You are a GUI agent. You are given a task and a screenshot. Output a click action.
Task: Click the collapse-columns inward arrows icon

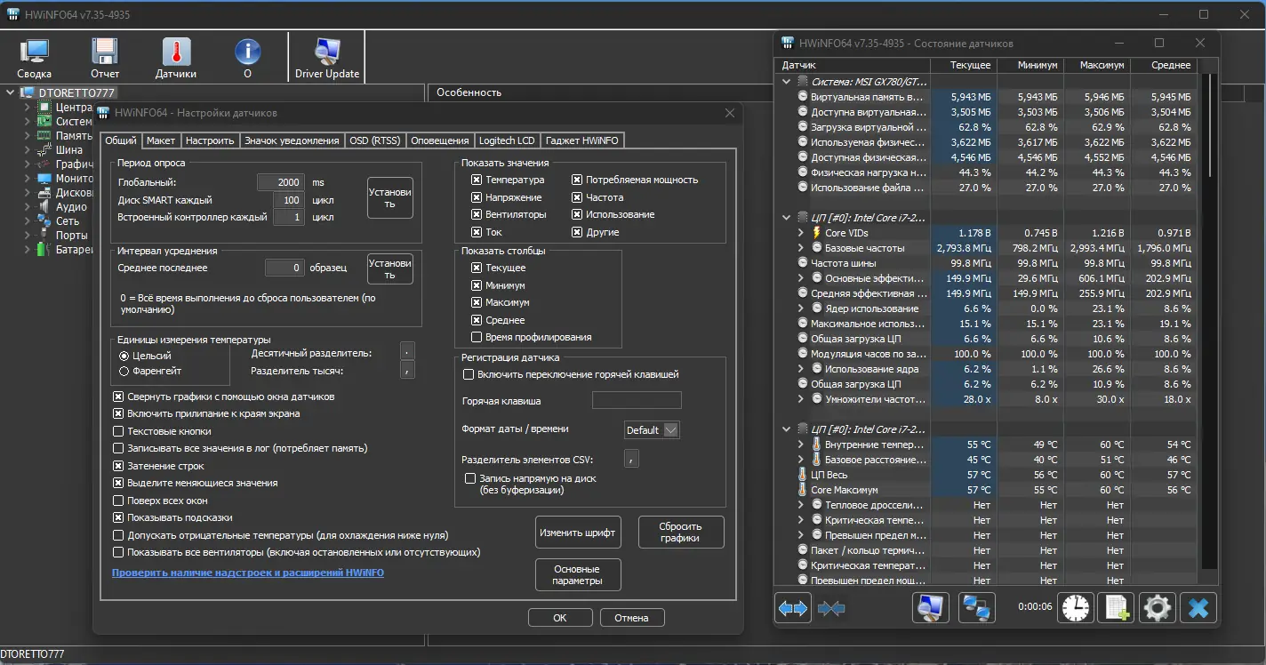point(831,608)
